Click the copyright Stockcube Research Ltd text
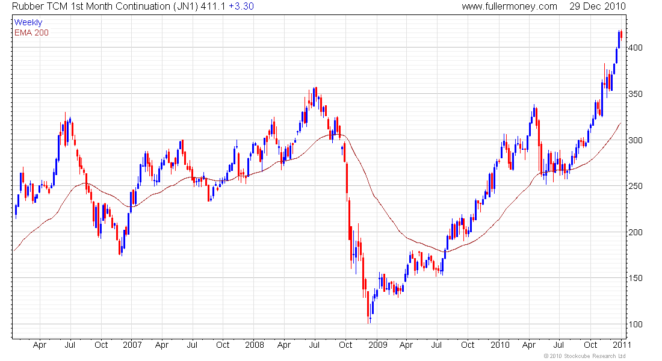The width and height of the screenshot is (662, 361). pos(585,356)
